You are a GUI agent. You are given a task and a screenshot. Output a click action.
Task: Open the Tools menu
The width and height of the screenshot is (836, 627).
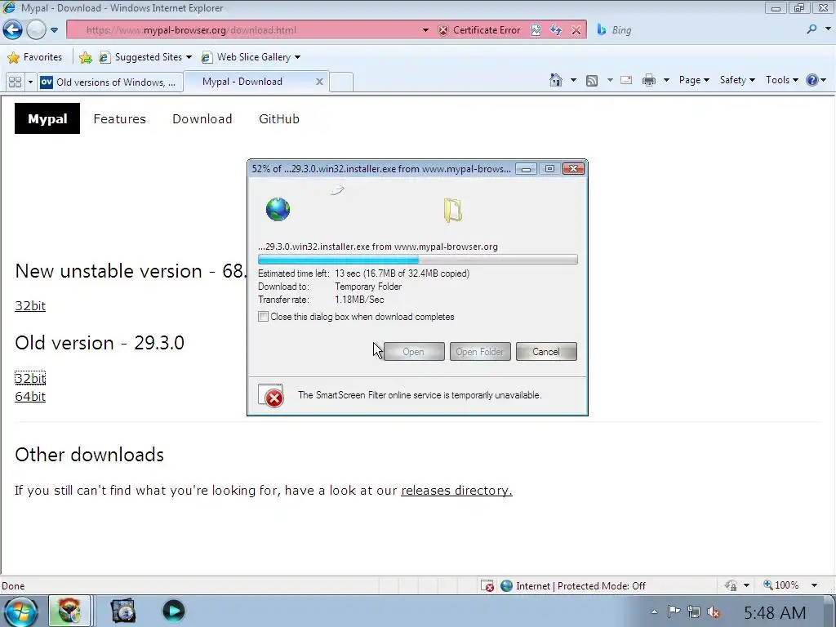click(781, 80)
